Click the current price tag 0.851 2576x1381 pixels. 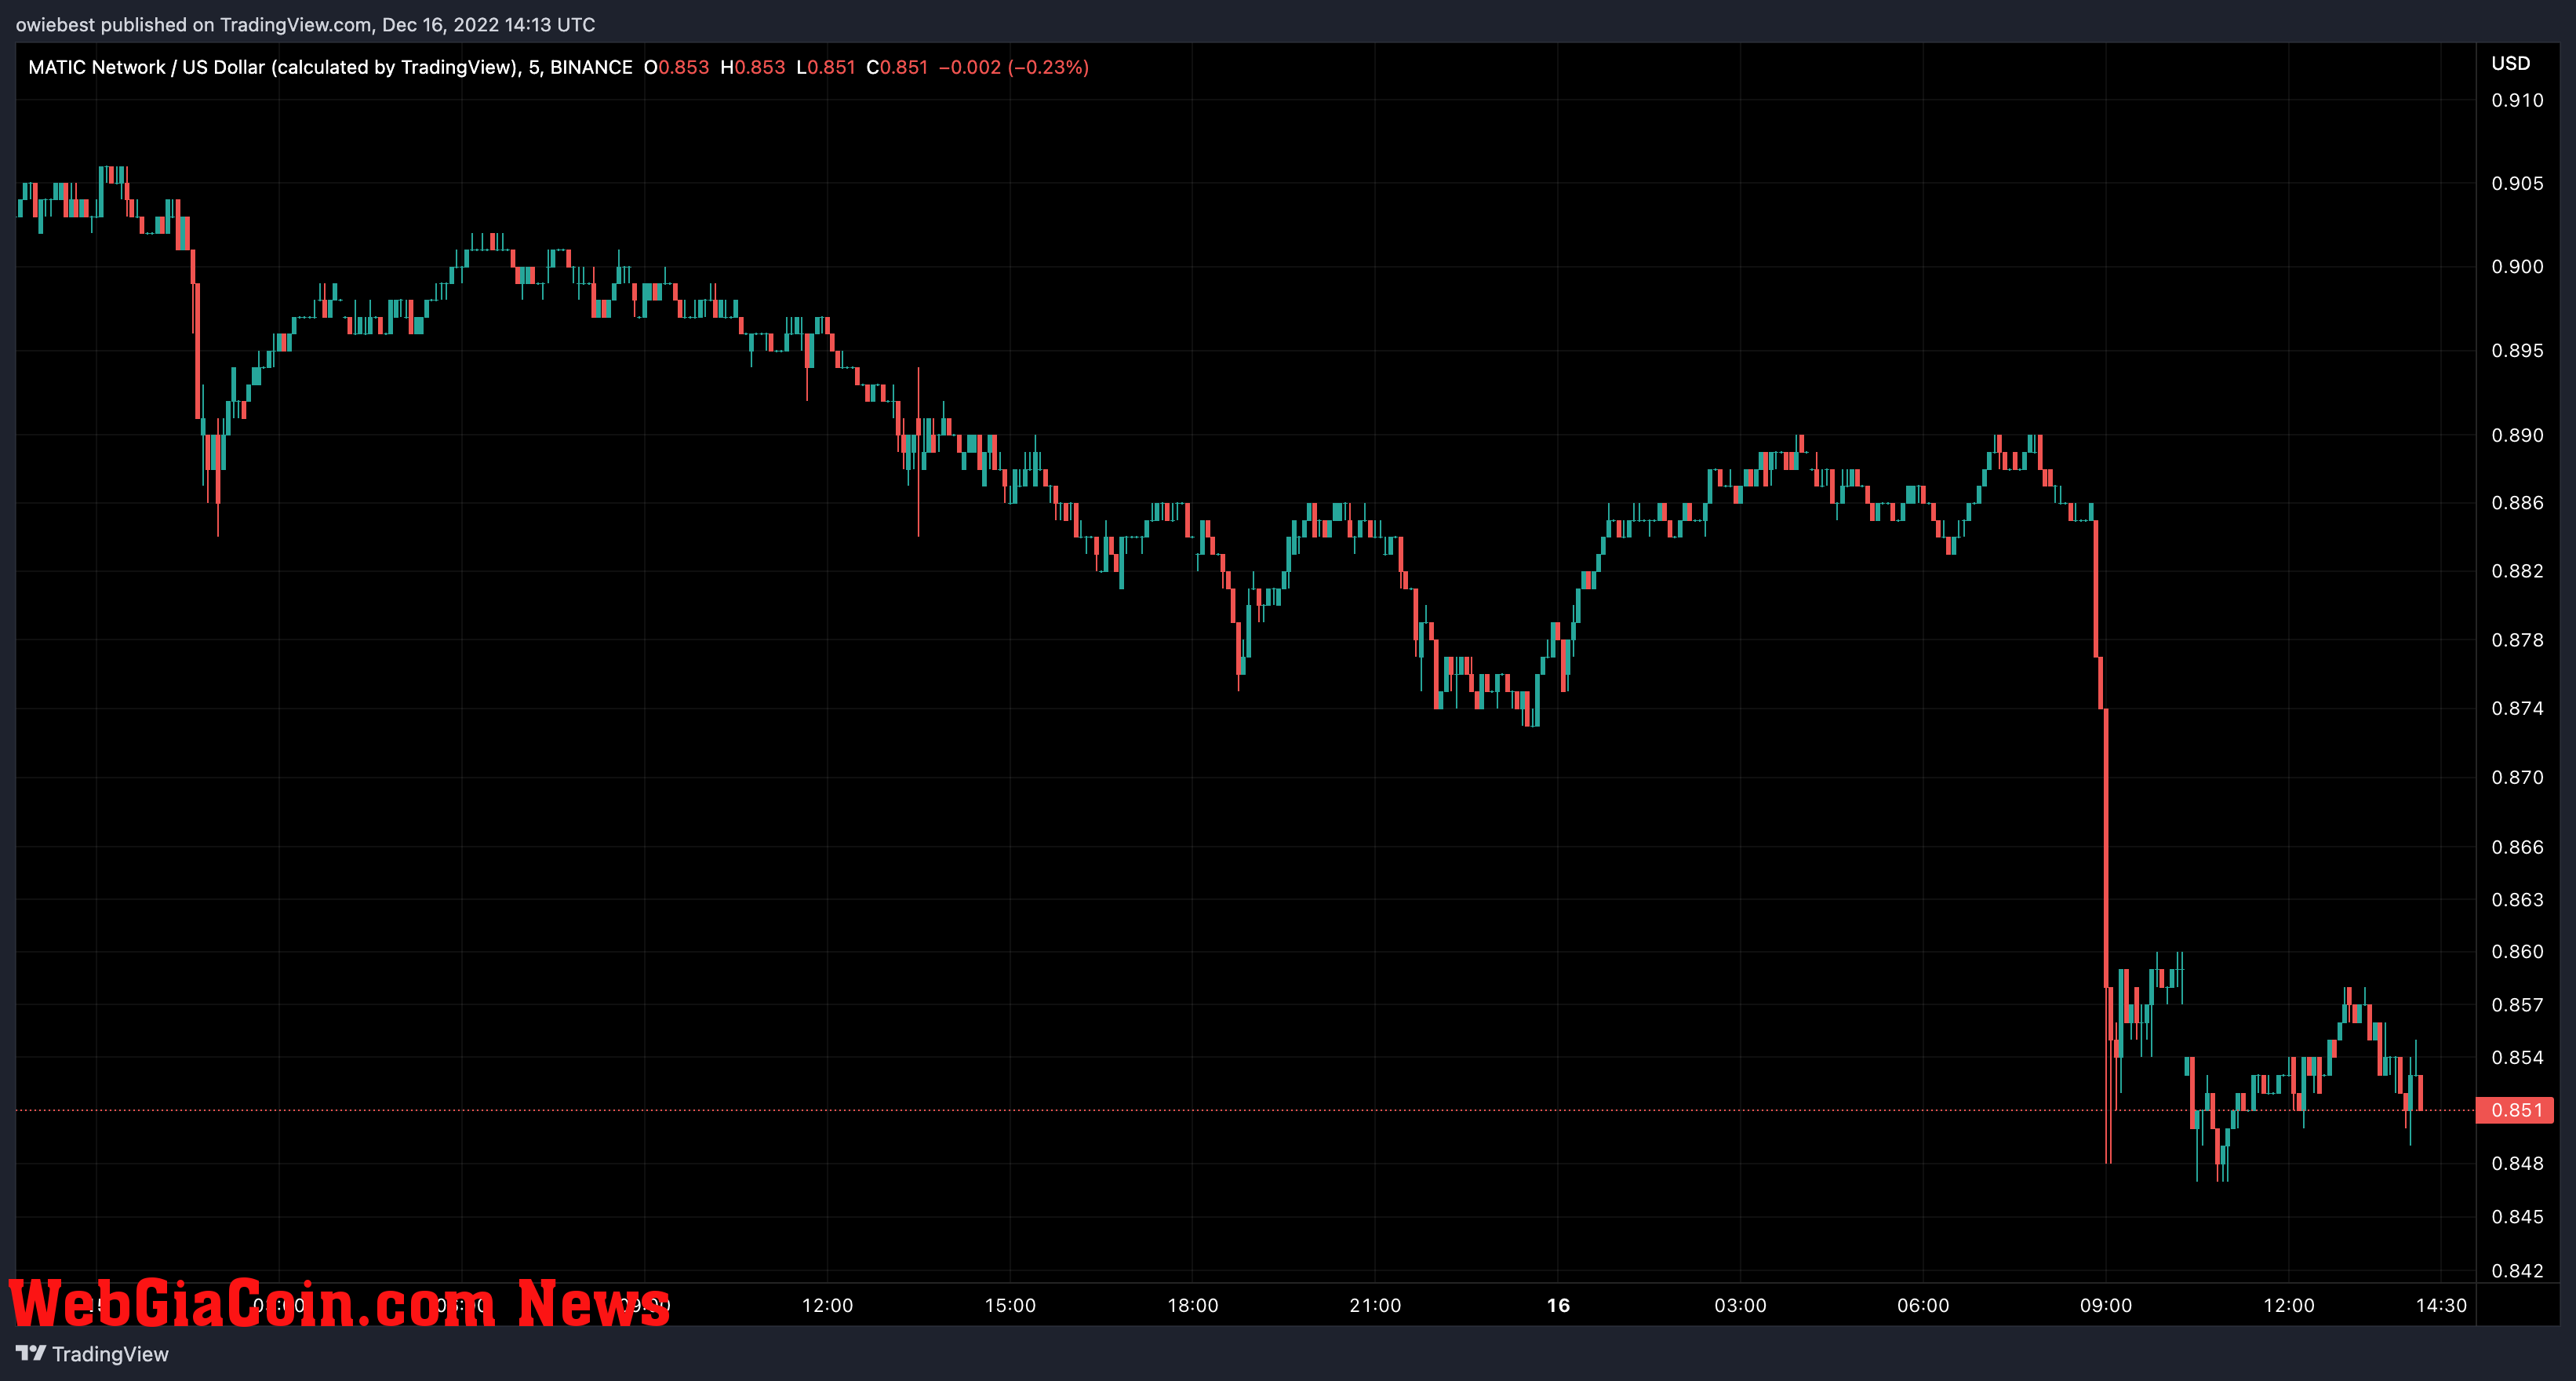coord(2514,1110)
